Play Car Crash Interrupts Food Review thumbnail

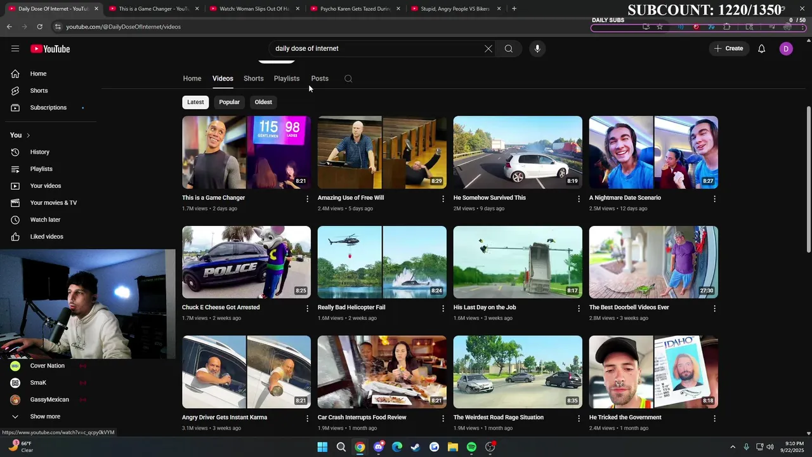point(382,372)
